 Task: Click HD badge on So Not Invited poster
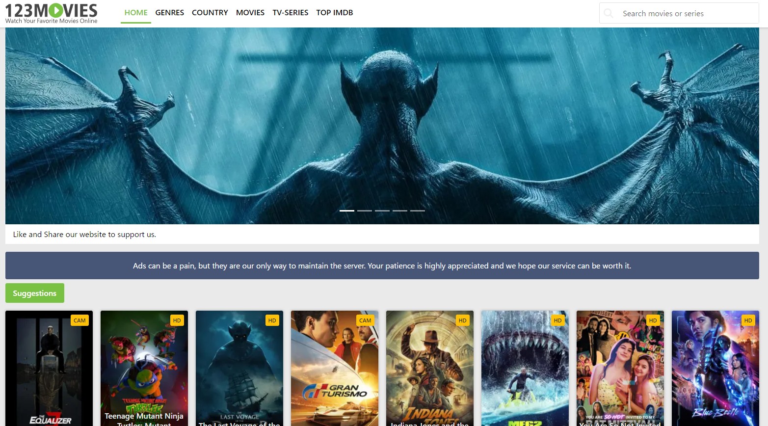653,320
